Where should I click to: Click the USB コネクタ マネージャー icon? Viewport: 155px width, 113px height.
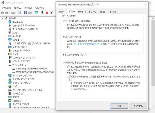tap(10, 25)
